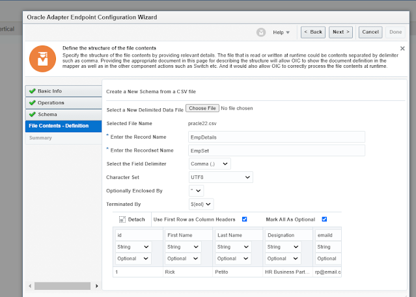
Task: Click the right arrow of horizontal scrollbar
Action: [x=96, y=286]
